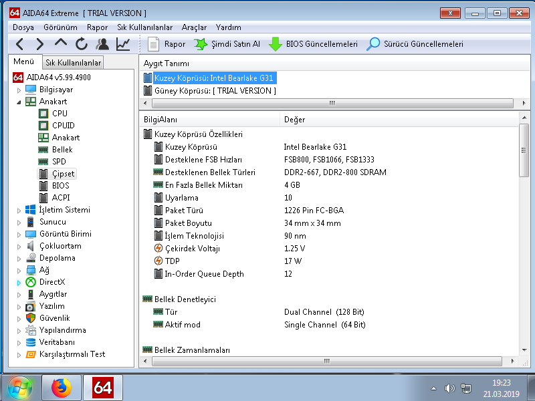The height and width of the screenshot is (401, 535).
Task: Expand the Güvenlik tree node
Action: point(19,319)
